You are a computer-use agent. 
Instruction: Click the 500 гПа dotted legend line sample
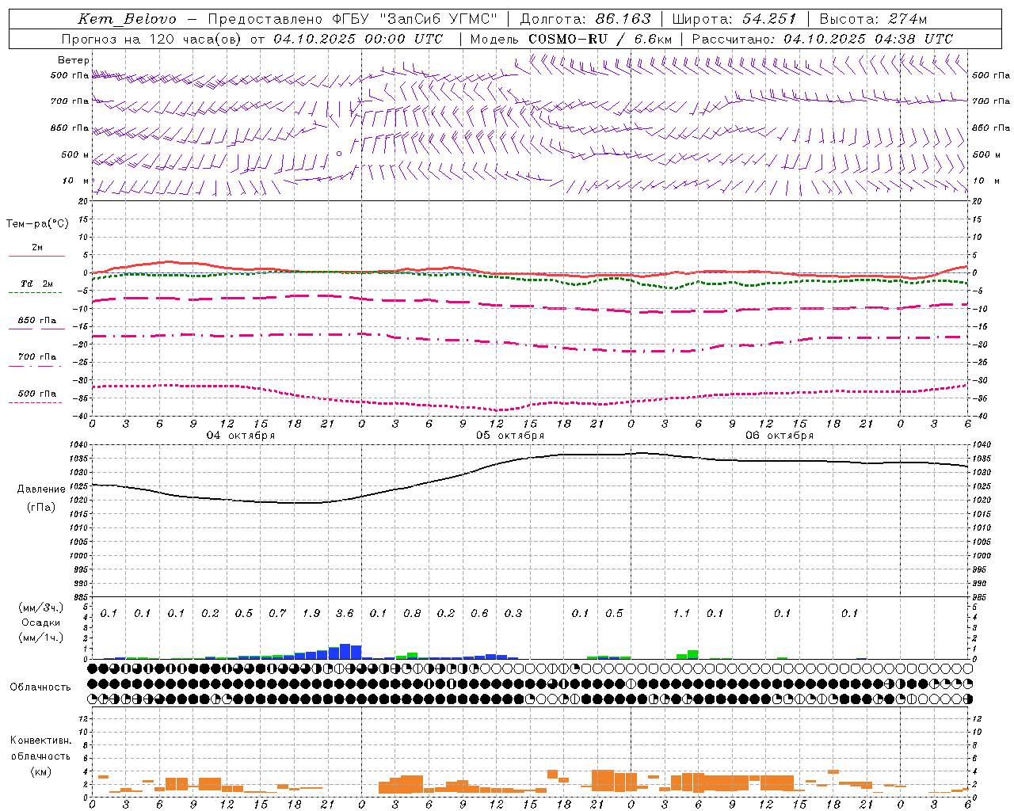click(x=36, y=402)
